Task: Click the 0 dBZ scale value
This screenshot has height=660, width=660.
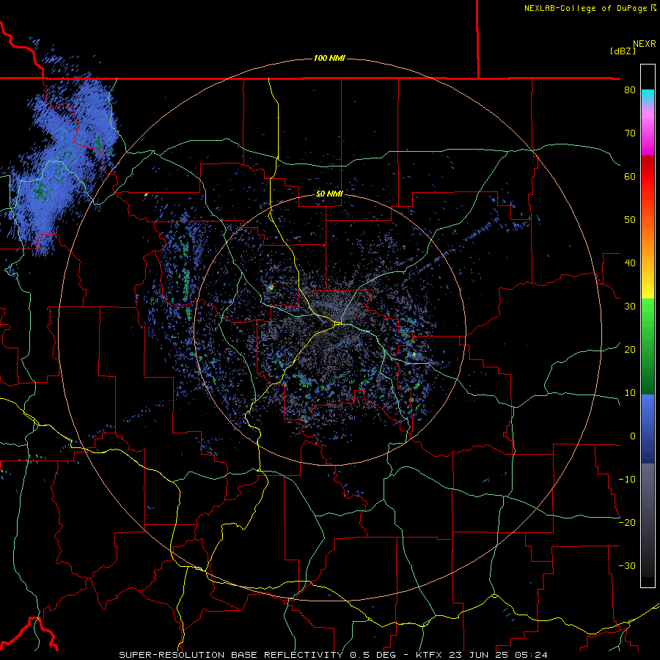Action: [x=633, y=436]
